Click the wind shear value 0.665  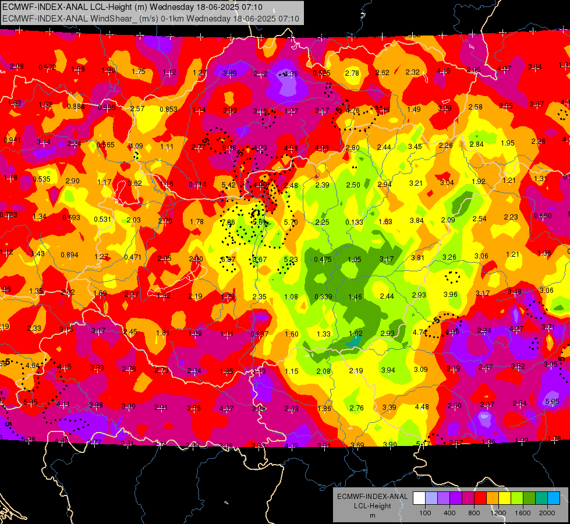(x=105, y=145)
